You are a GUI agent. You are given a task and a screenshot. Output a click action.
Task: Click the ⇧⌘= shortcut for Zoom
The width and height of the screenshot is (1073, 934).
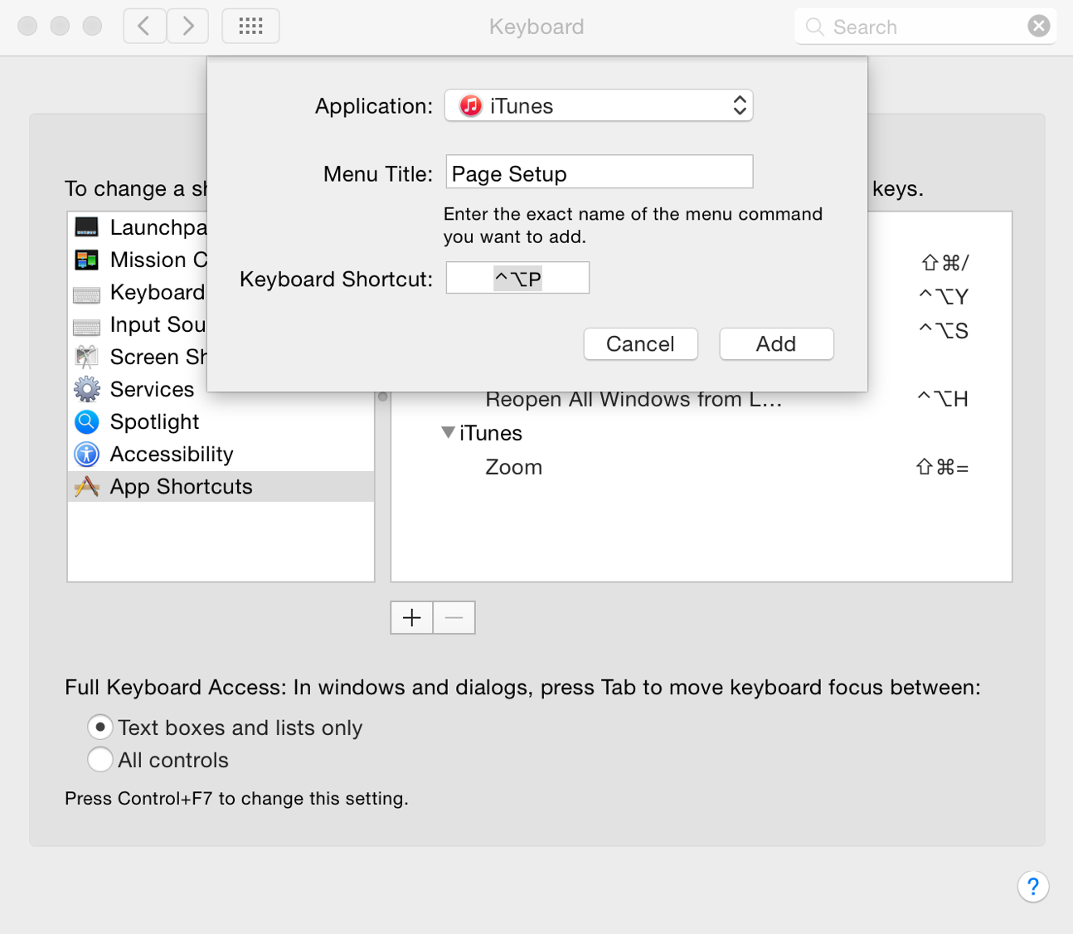[x=942, y=468]
